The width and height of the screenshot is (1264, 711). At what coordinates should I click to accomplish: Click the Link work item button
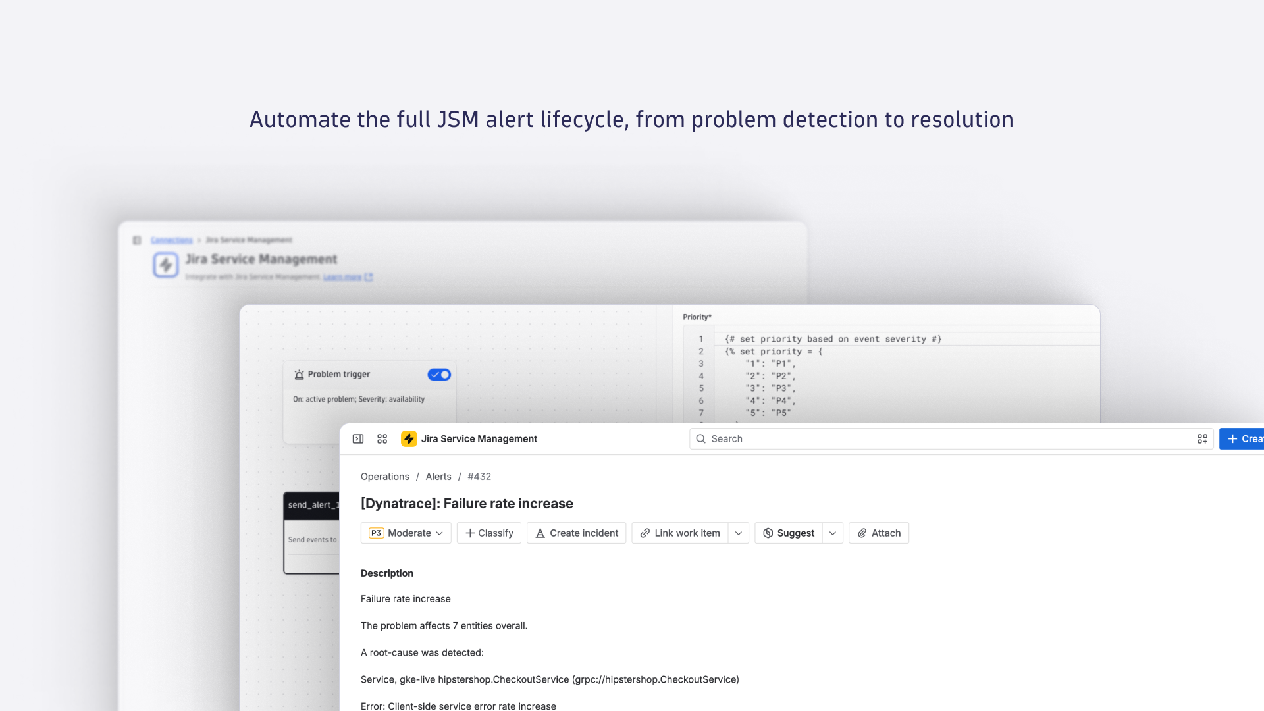pyautogui.click(x=680, y=533)
